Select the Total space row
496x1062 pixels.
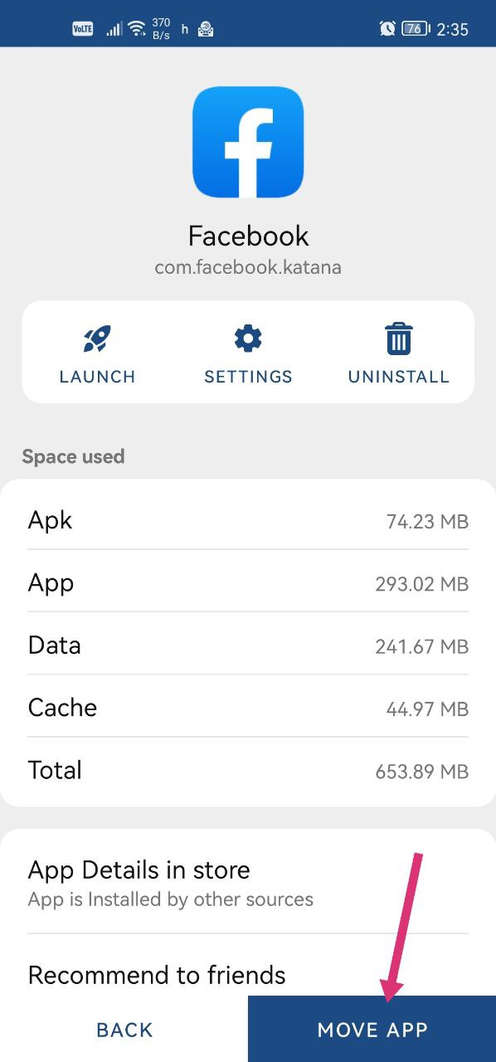(x=248, y=769)
